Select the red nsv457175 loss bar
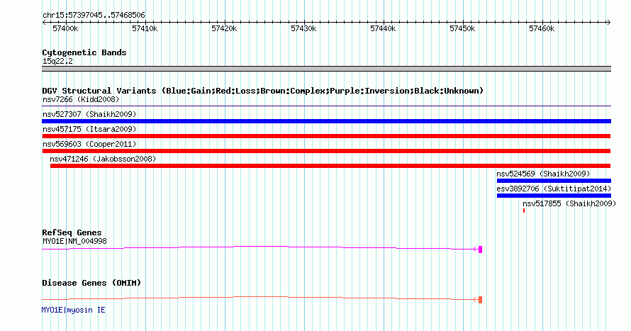Viewport: 631px width, 331px height. [x=326, y=136]
